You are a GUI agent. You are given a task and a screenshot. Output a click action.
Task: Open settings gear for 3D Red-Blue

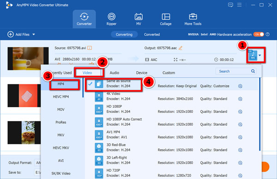click(240, 150)
